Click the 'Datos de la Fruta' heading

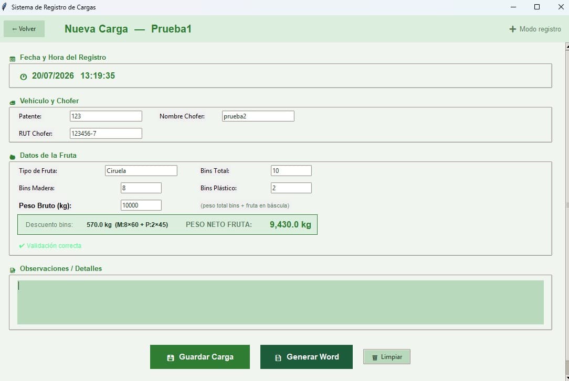click(x=48, y=155)
